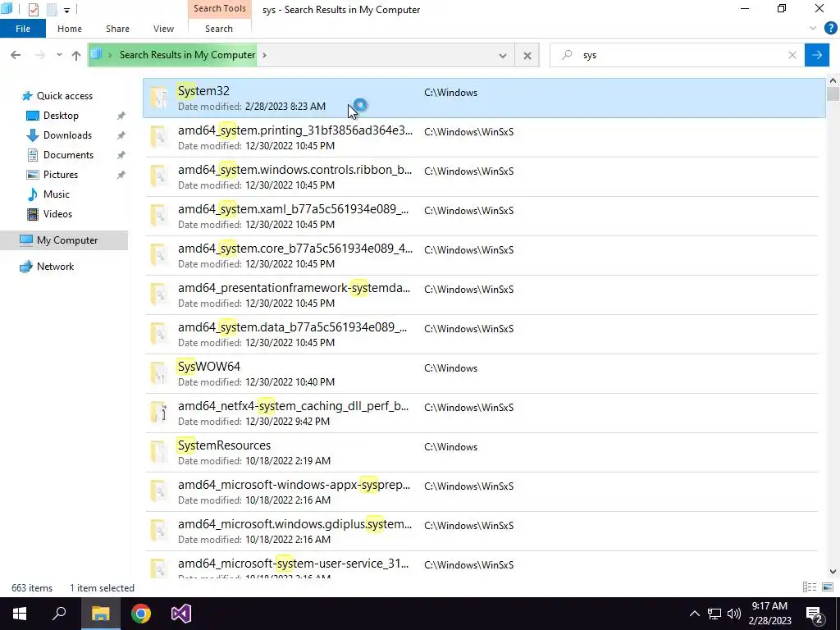Switch to the Home ribbon tab
This screenshot has width=840, height=630.
coord(70,29)
